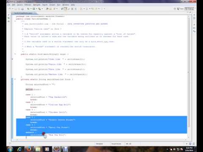Expand the Run launch dropdown arrow
This screenshot has width=203, height=152.
click(x=36, y=9)
